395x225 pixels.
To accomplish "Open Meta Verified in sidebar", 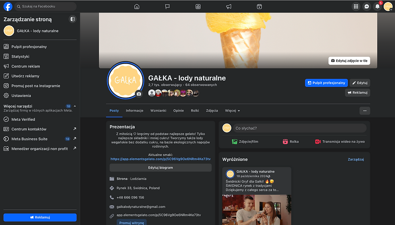I will pyautogui.click(x=40, y=119).
